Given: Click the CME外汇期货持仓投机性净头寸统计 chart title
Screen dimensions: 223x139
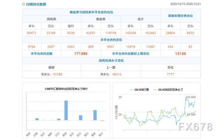Looking at the screenshot, I should (66, 89).
